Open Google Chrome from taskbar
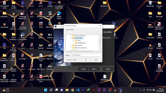Image resolution: width=166 pixels, height=93 pixels. 72,90
